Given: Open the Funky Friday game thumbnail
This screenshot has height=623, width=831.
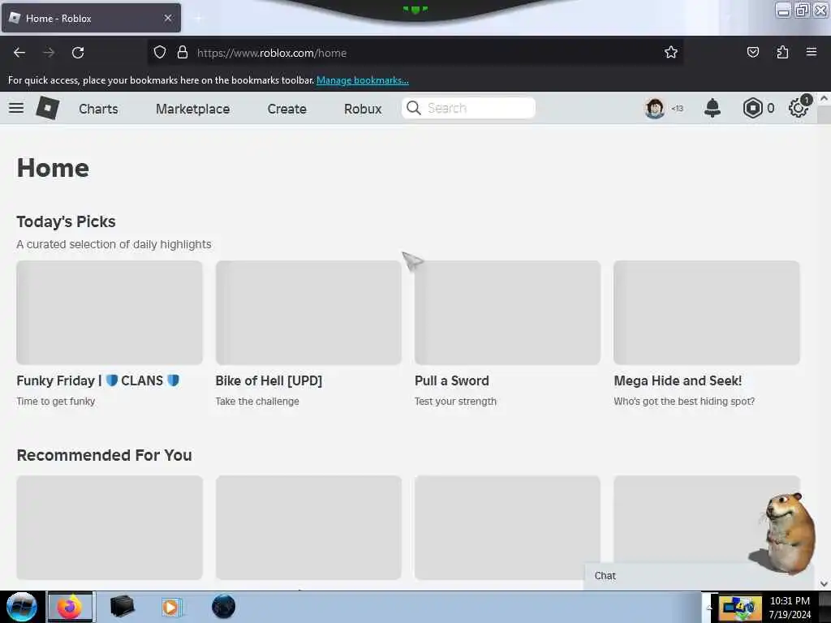Looking at the screenshot, I should 110,312.
